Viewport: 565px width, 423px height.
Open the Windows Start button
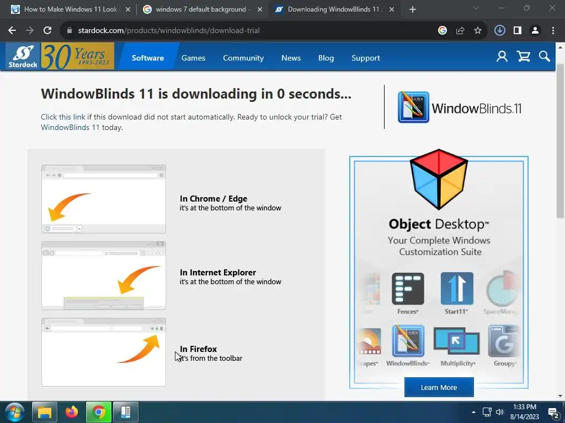[x=15, y=412]
